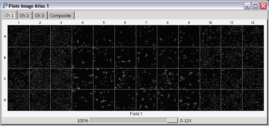
Task: Select well A2 thumbnail
Action: click(40, 36)
